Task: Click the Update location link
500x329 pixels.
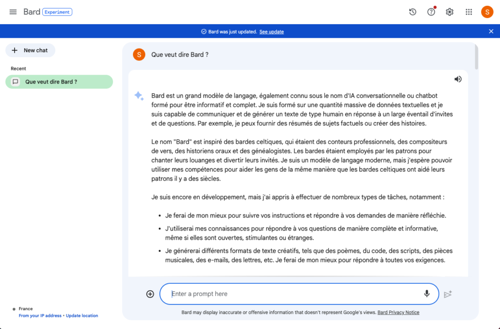Action: (82, 315)
